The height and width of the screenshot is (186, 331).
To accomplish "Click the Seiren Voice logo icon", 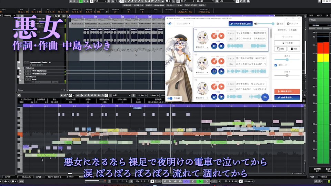I will (170, 24).
